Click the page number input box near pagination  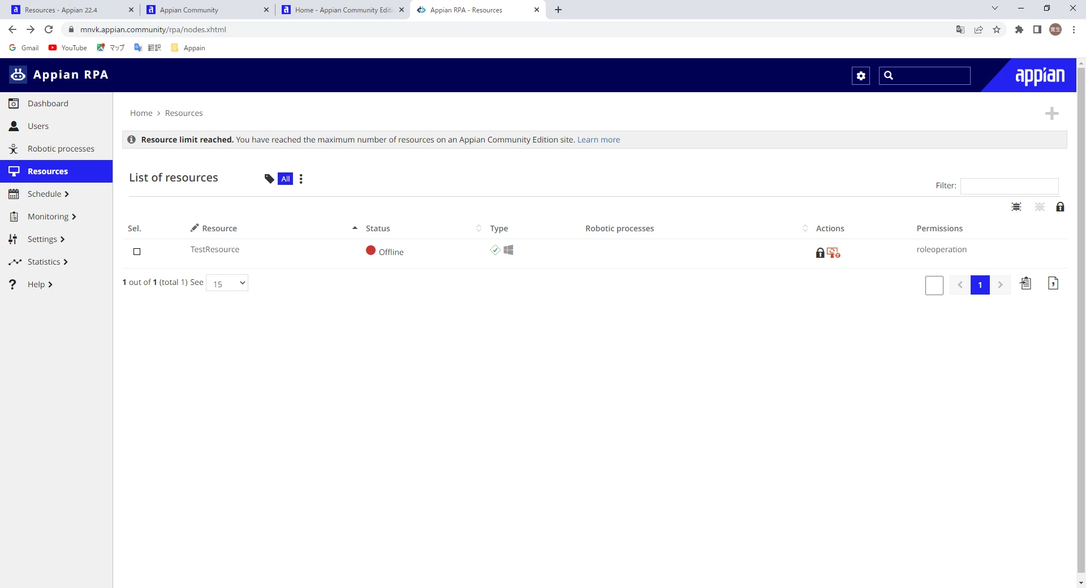(934, 285)
